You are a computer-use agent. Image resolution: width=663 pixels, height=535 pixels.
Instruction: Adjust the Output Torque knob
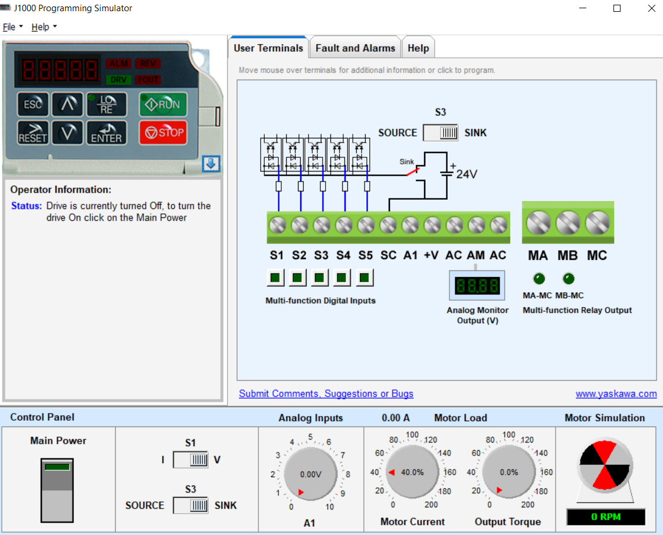point(508,472)
